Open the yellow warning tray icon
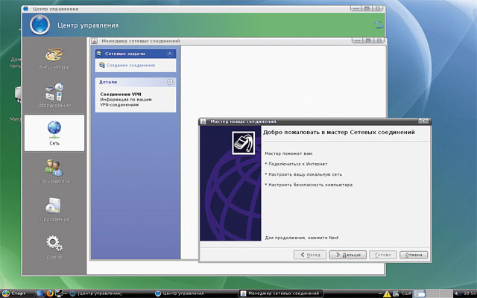Viewport: 477px width, 298px height. pos(387,294)
